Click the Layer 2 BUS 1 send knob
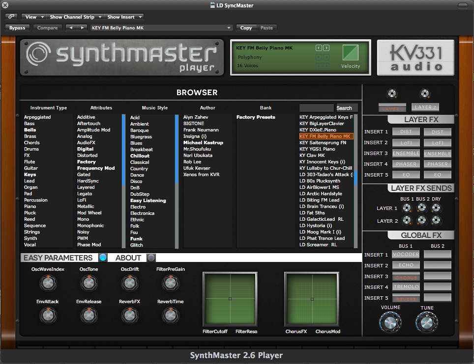The width and height of the screenshot is (474, 364). click(407, 220)
